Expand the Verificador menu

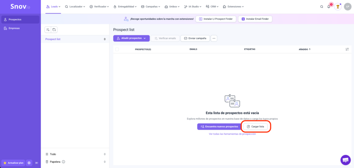(x=99, y=7)
